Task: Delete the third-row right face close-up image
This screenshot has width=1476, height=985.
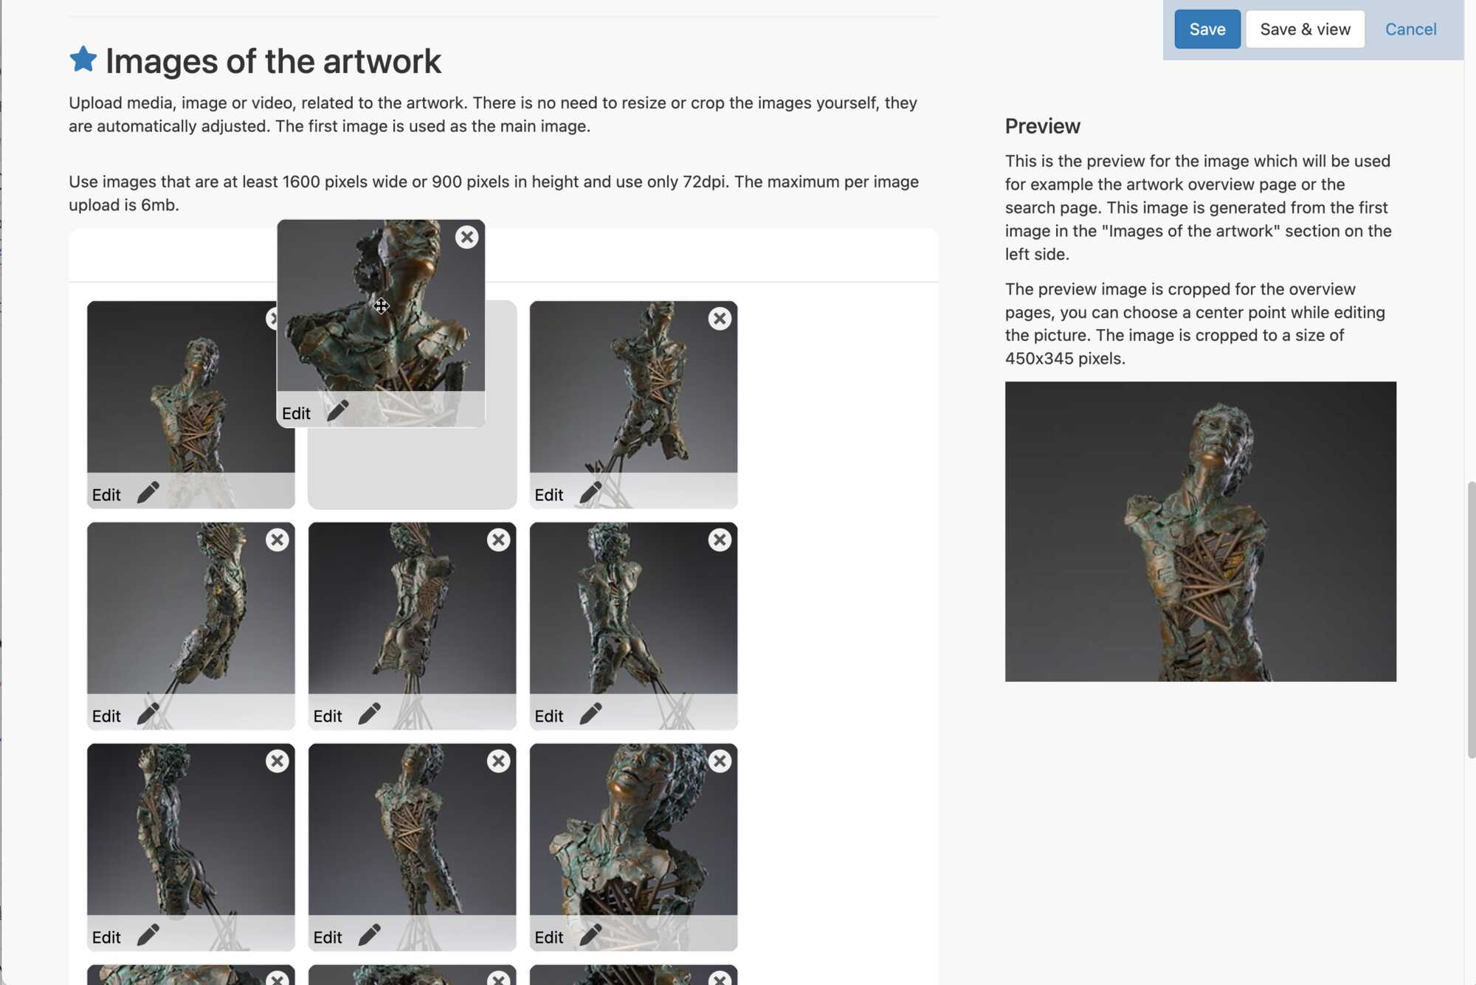Action: 720,761
